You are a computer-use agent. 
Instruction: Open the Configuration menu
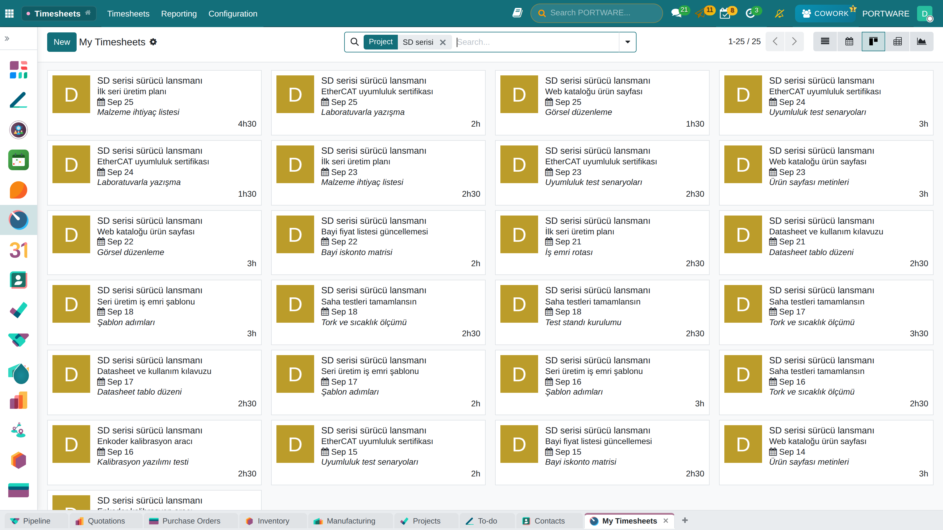233,14
